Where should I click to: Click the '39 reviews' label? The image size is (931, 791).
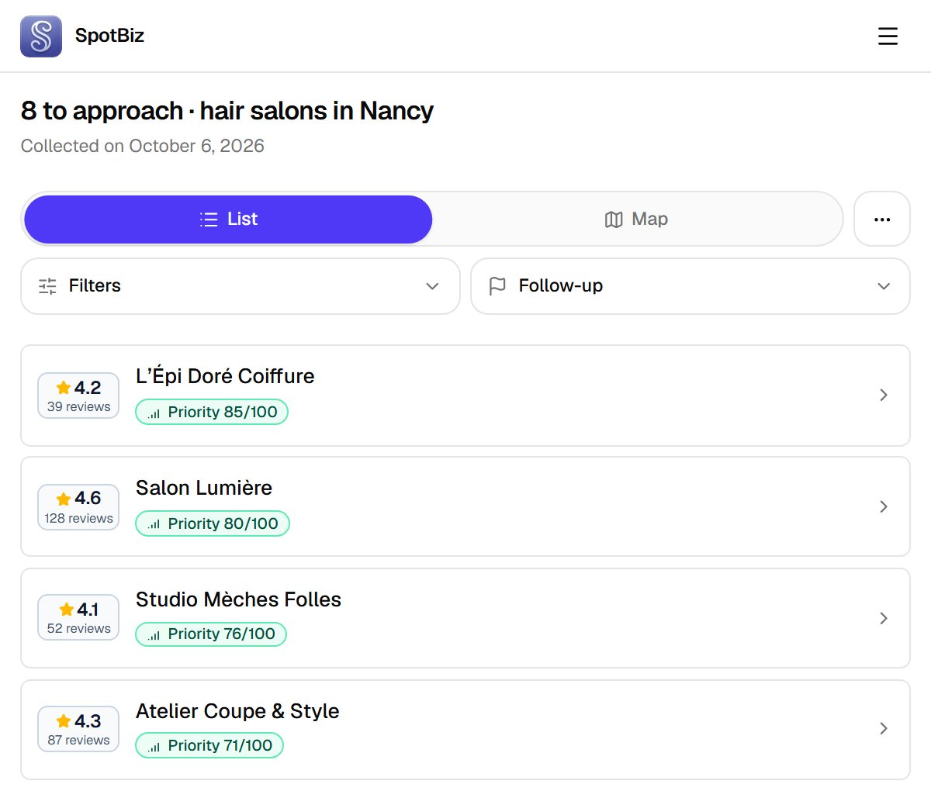click(x=78, y=407)
